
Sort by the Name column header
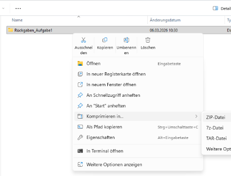[17, 20]
